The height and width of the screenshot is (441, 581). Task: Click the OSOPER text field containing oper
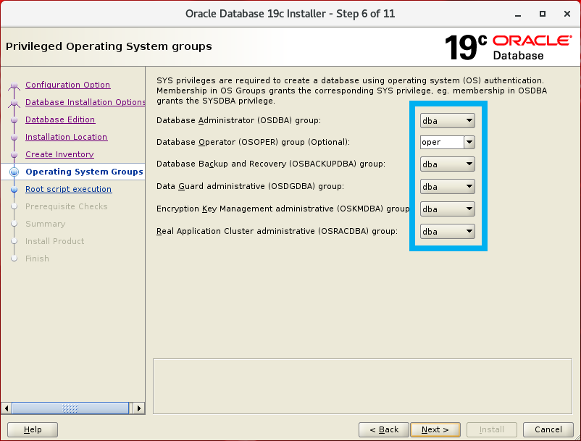point(442,142)
